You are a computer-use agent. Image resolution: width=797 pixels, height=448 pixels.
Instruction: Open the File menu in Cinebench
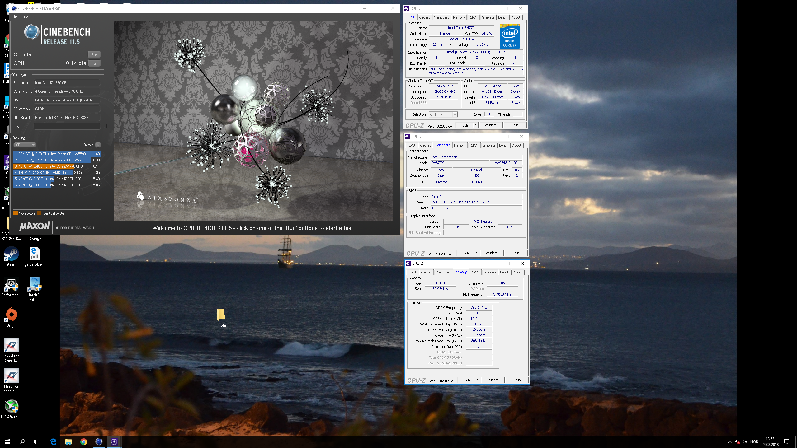[14, 16]
